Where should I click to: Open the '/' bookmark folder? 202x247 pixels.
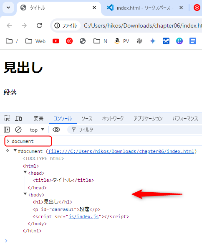coord(12,41)
